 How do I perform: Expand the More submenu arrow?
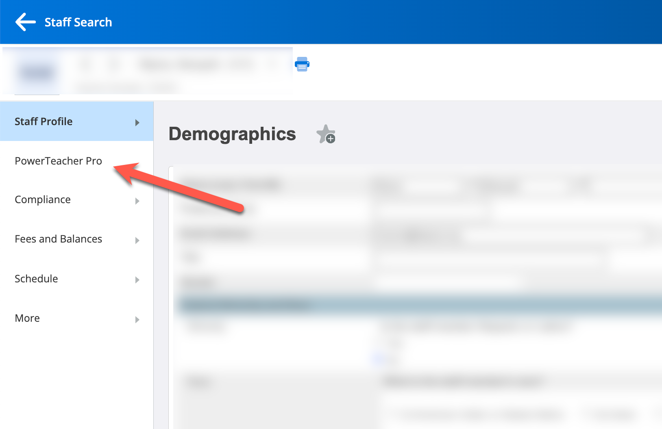137,319
